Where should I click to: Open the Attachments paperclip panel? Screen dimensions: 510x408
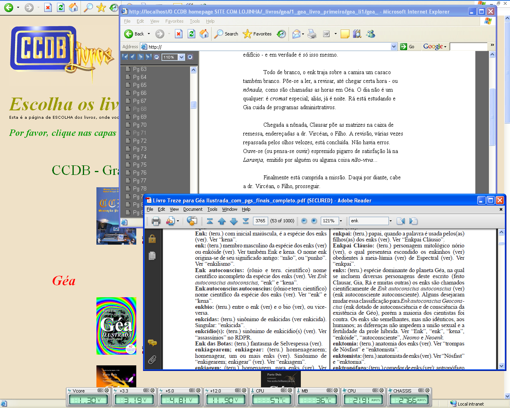point(152,360)
